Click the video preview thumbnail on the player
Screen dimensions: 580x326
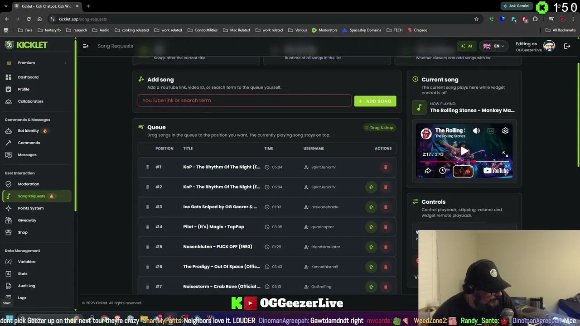pos(463,171)
